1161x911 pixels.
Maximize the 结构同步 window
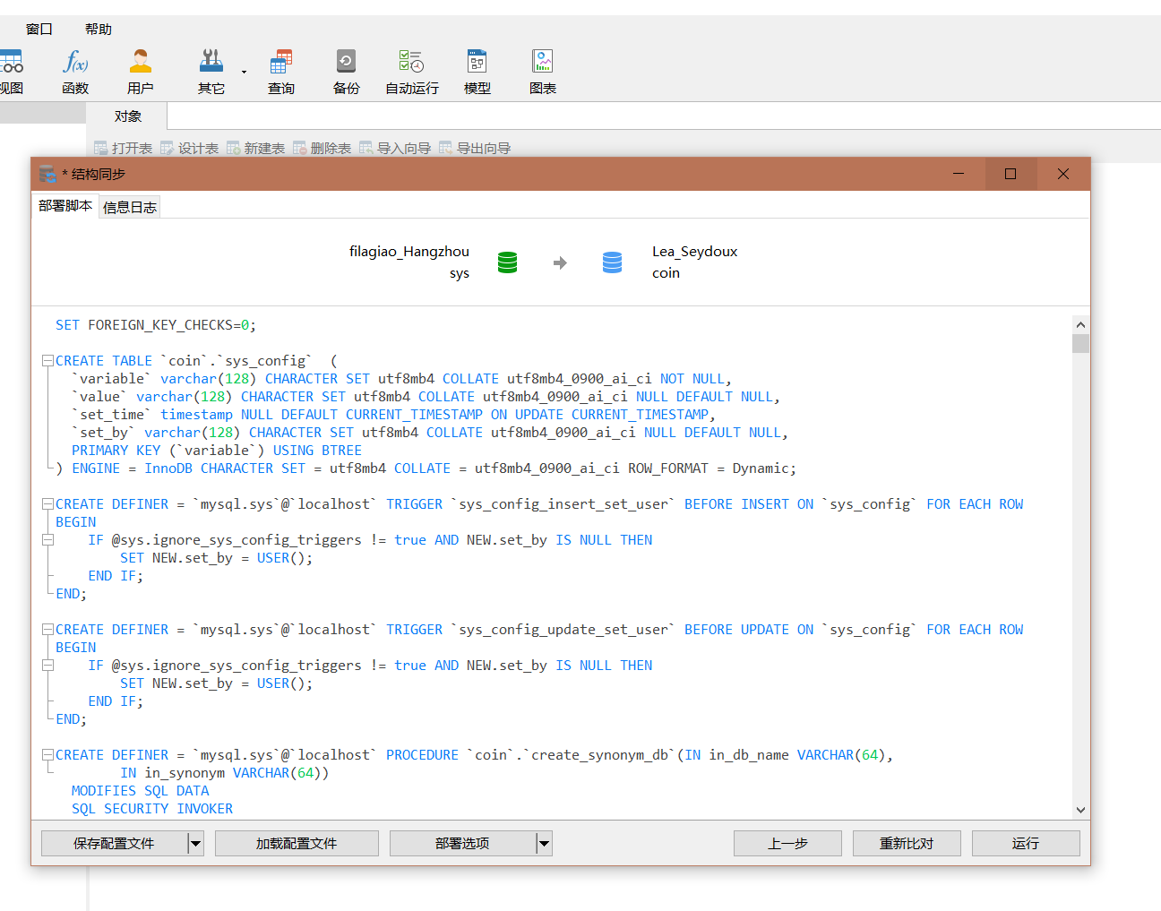pos(1010,174)
